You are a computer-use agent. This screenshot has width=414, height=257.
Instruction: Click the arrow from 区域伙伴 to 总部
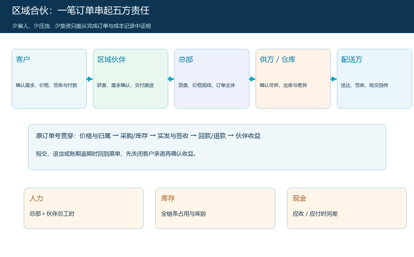(x=171, y=79)
